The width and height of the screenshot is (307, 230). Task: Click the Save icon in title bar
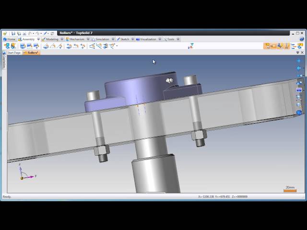pyautogui.click(x=13, y=33)
